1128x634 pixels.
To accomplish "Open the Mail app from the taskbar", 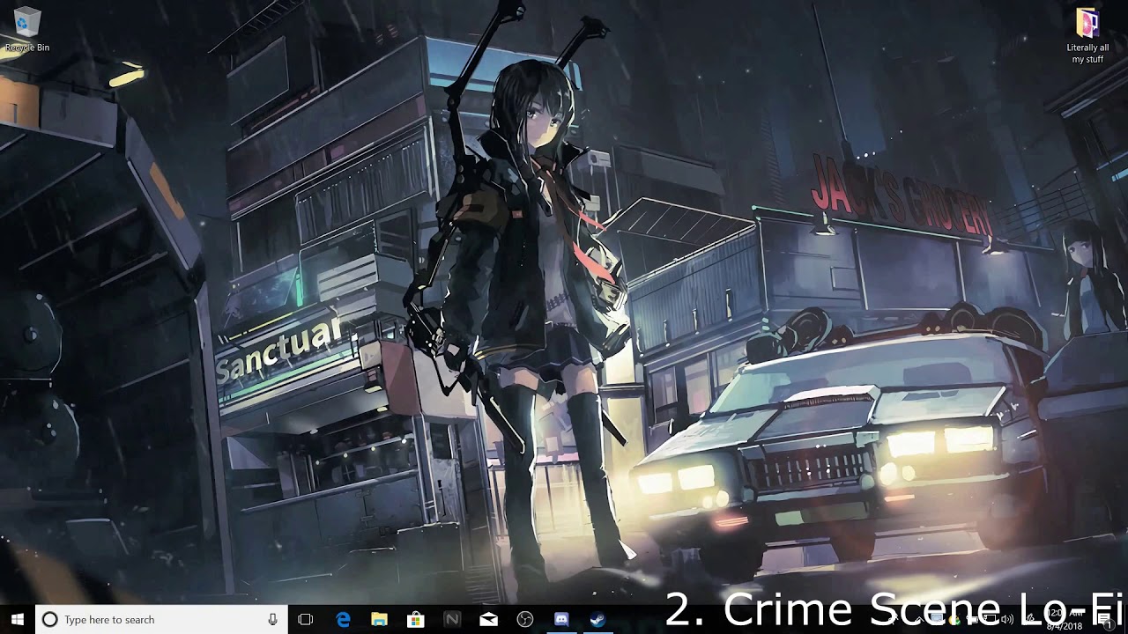I will [488, 620].
